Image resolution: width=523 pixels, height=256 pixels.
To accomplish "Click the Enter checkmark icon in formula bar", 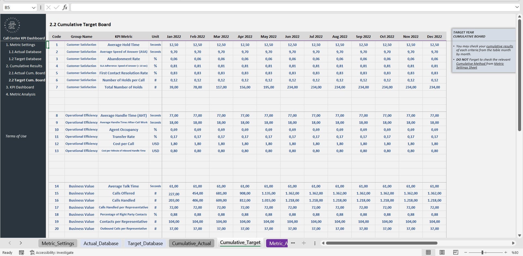I will tap(56, 7).
